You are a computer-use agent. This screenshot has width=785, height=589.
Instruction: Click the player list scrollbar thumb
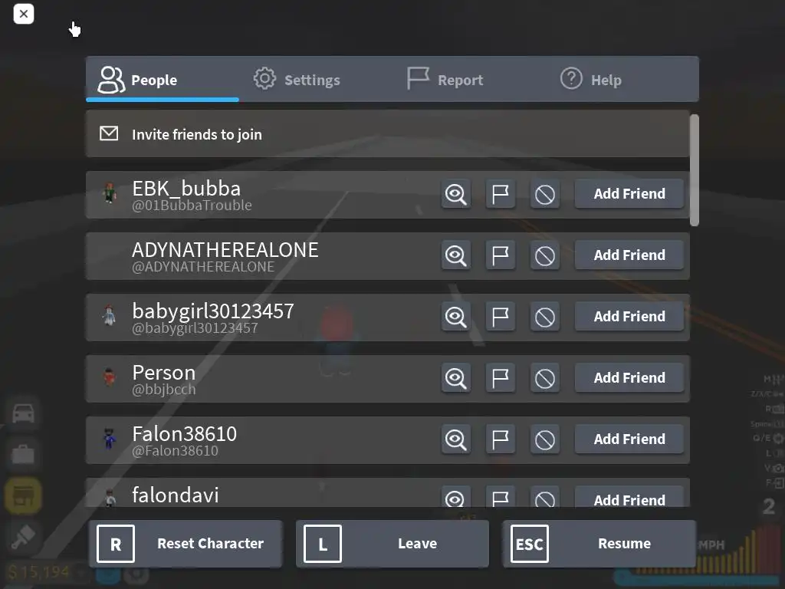[x=695, y=170]
